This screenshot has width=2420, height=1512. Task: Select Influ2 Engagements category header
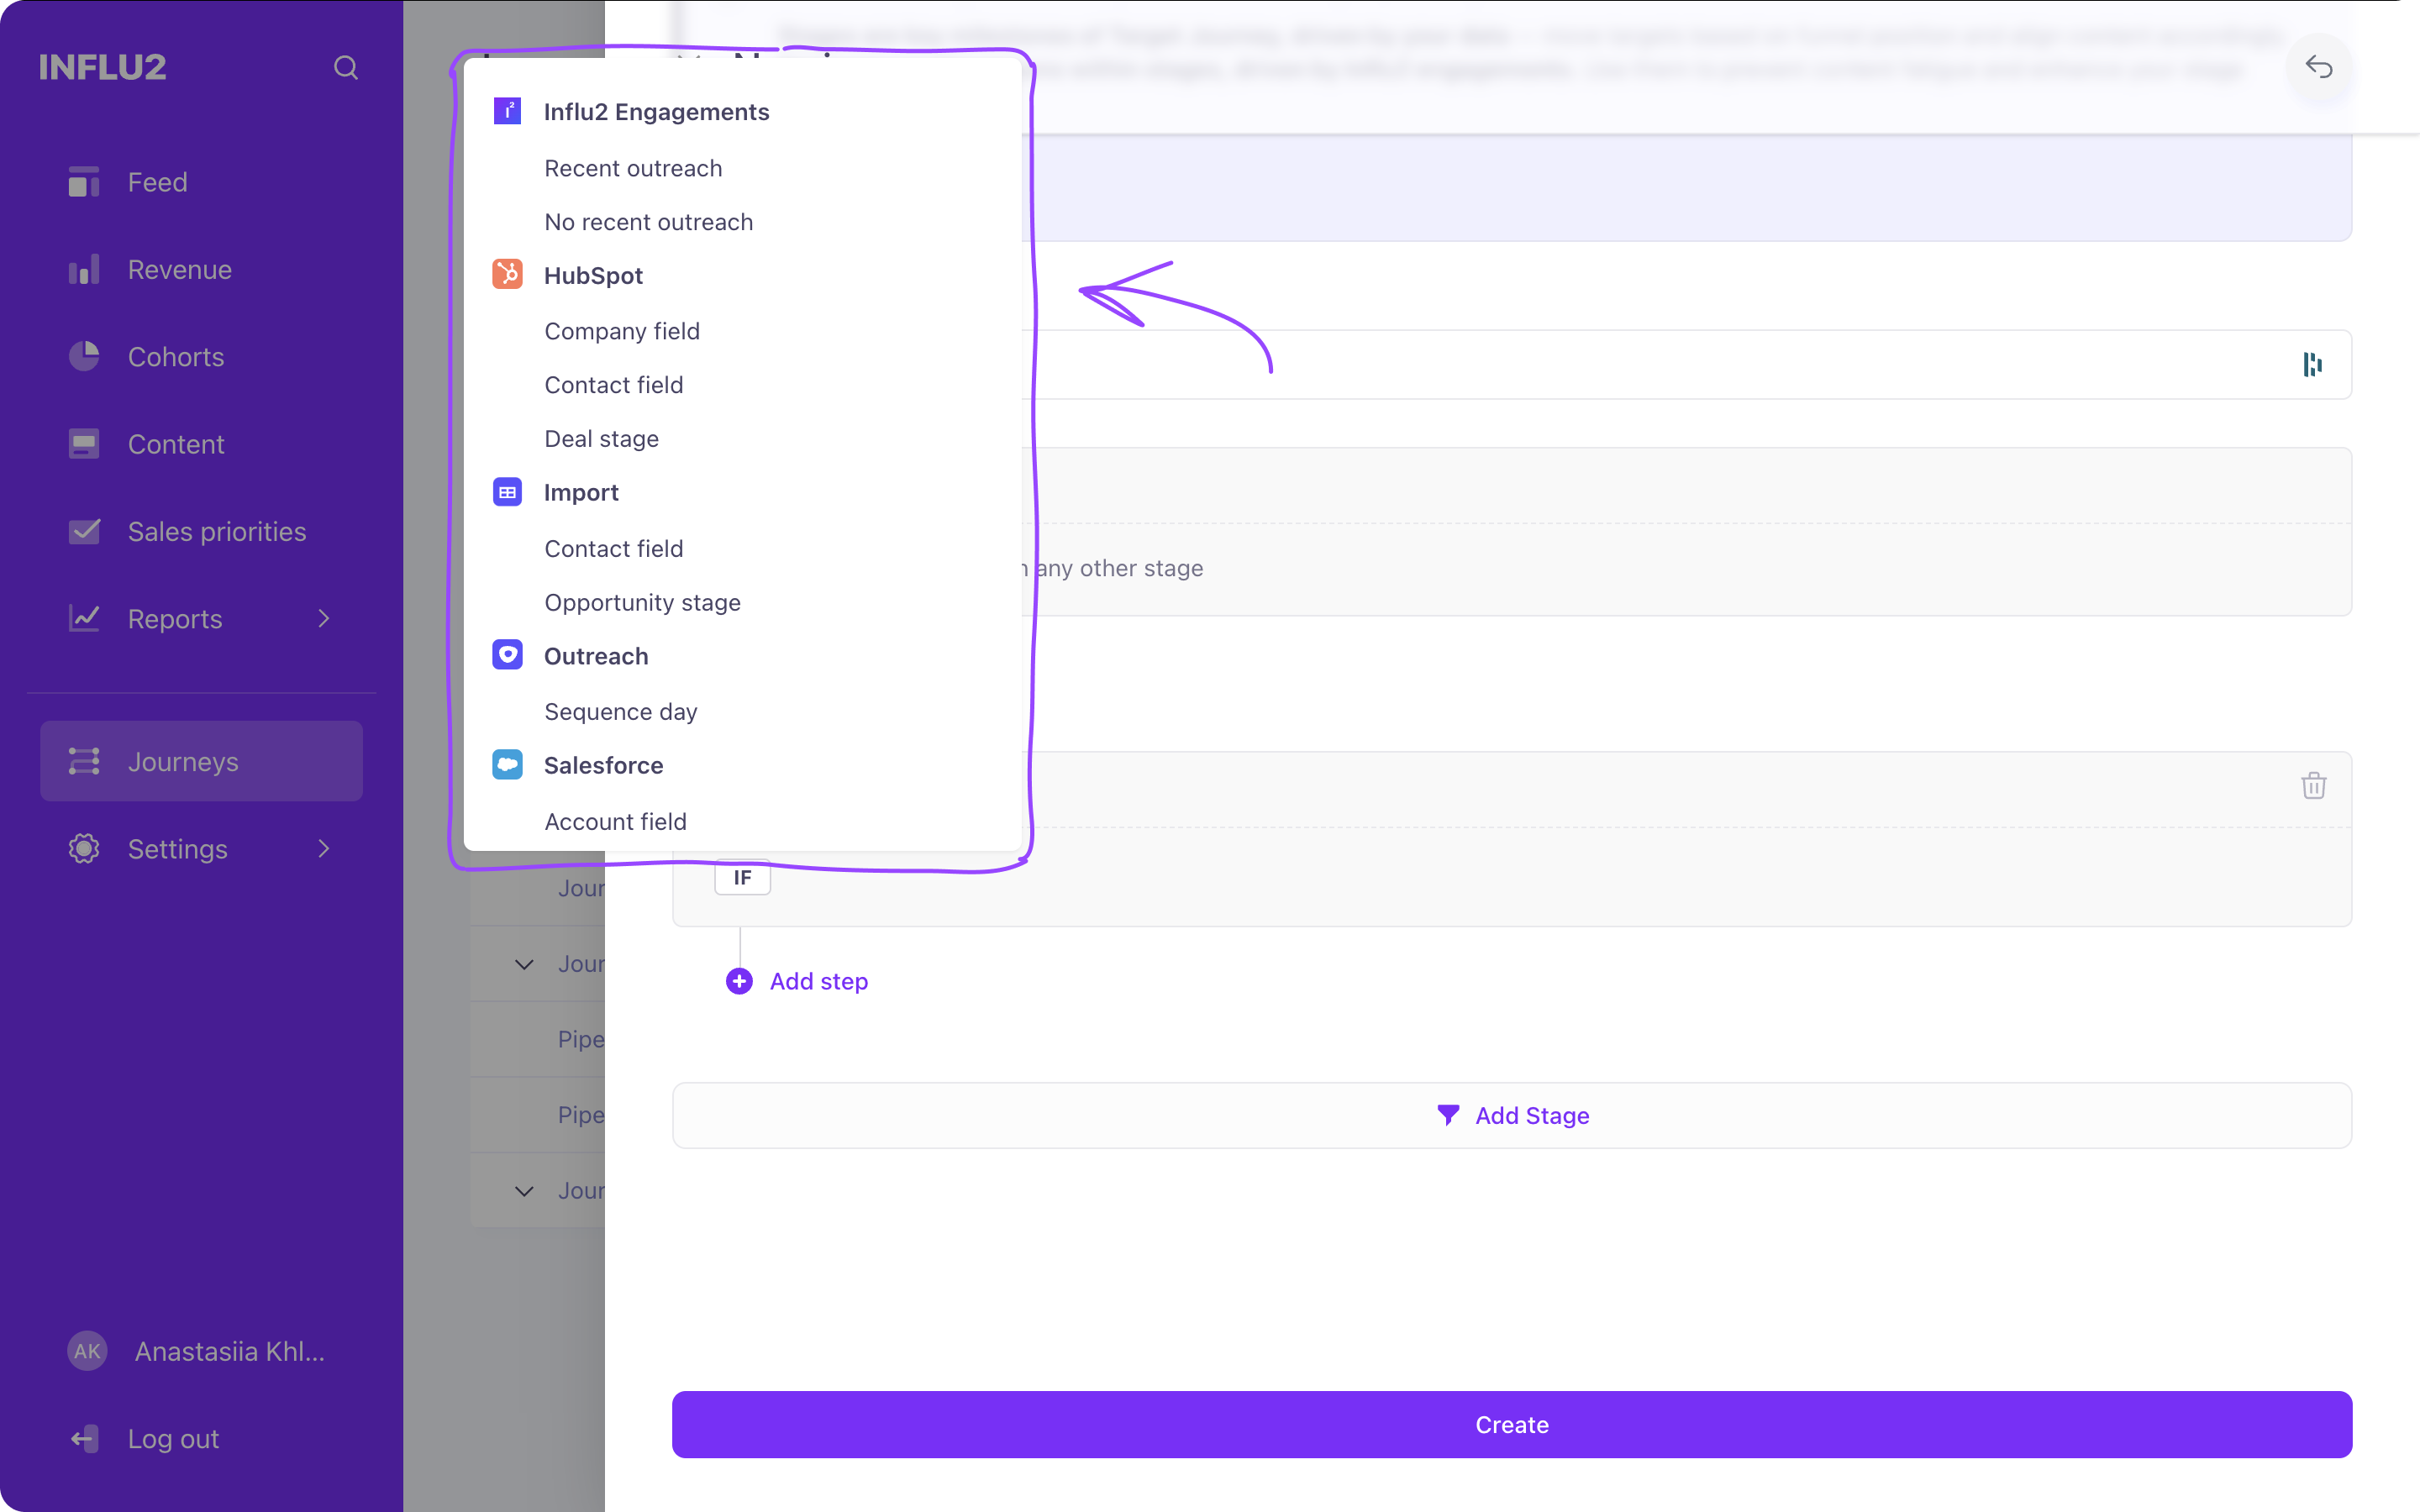656,112
